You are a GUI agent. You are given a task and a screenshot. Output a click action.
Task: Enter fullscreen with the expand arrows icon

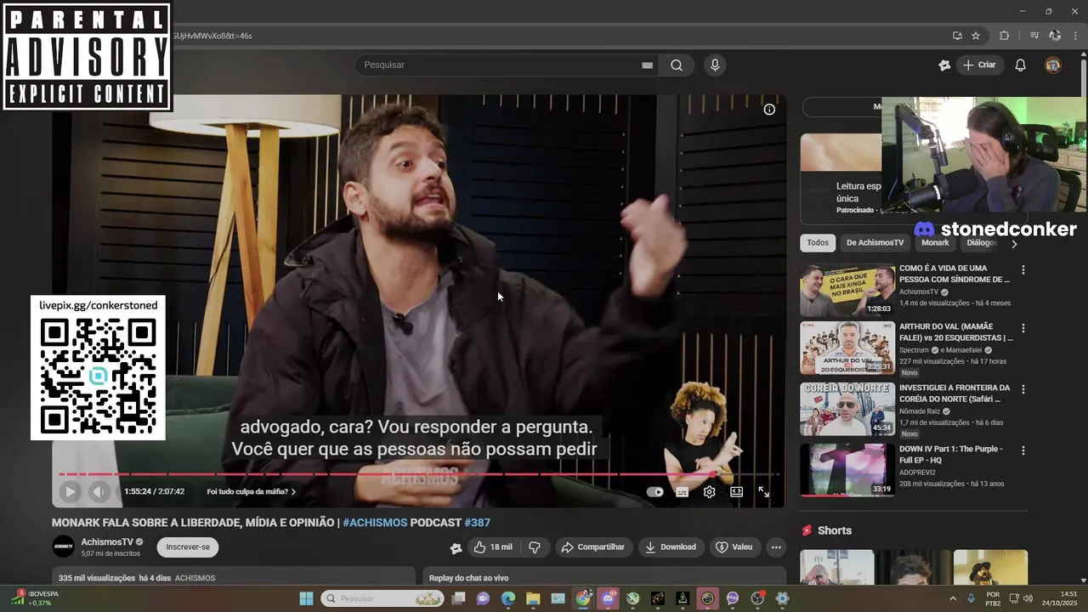(763, 491)
